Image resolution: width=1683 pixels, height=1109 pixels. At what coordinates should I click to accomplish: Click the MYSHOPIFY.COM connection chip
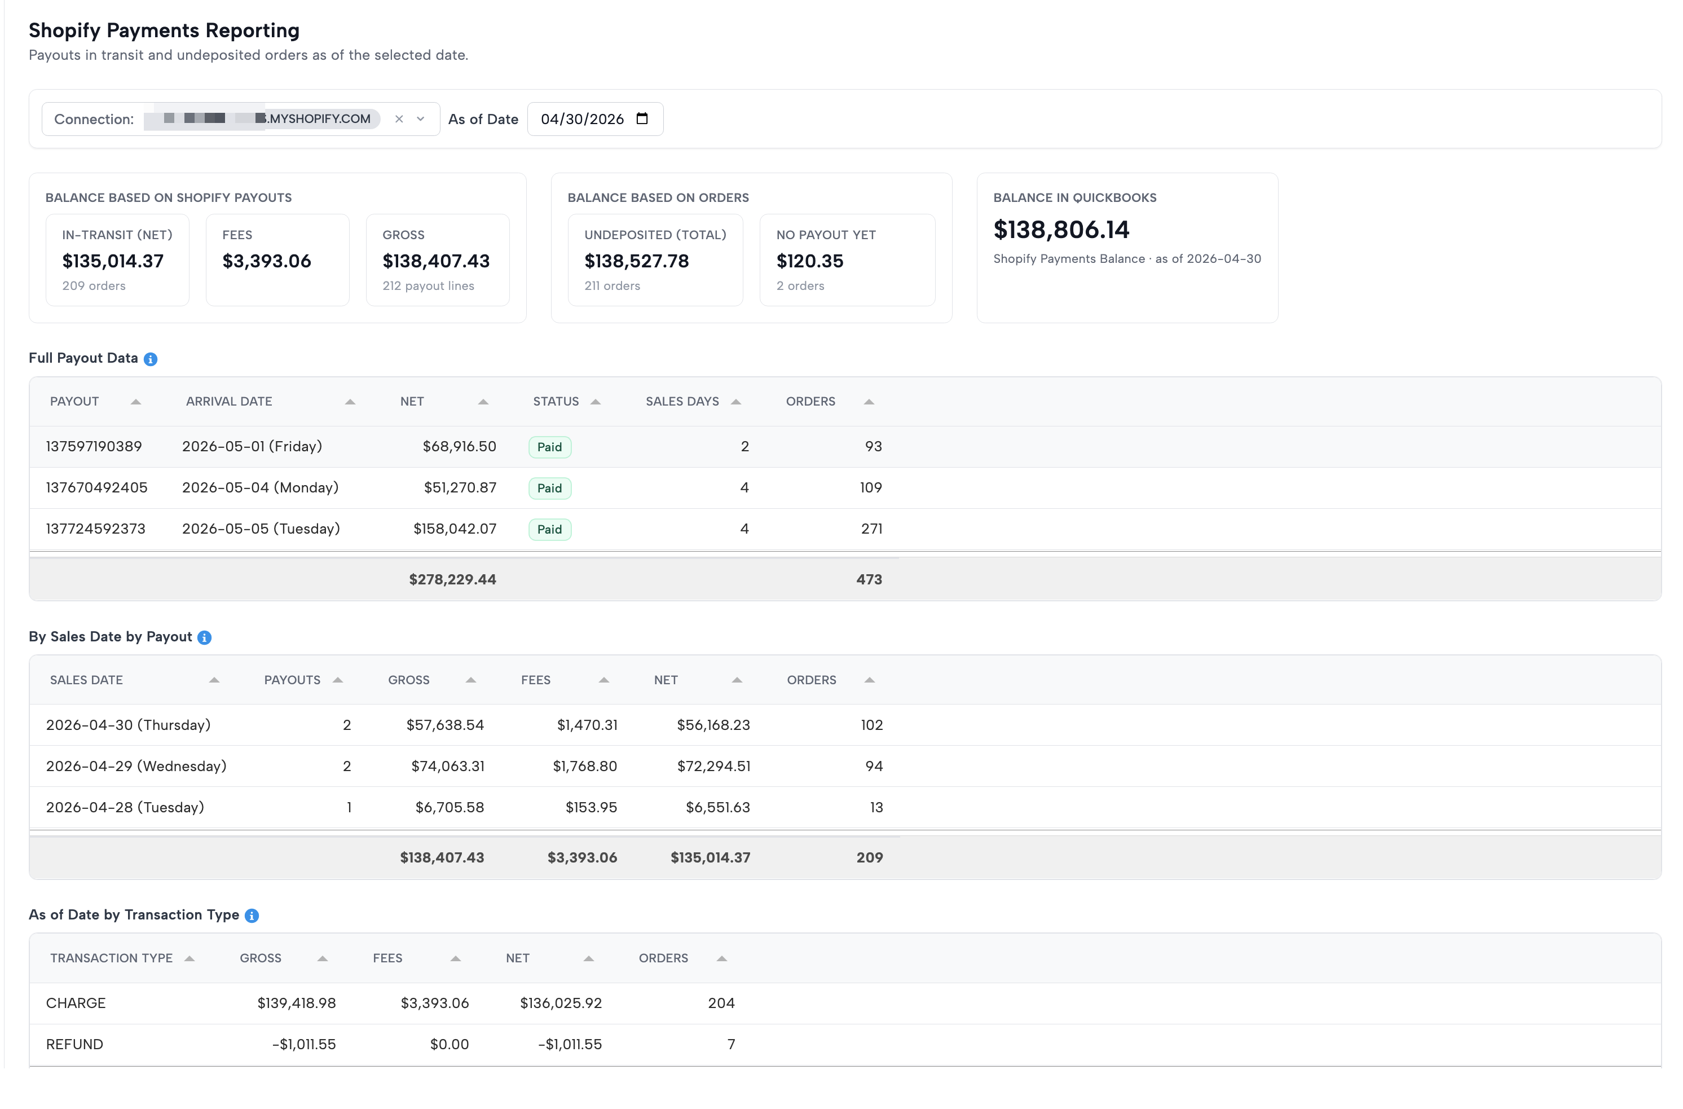coord(262,119)
